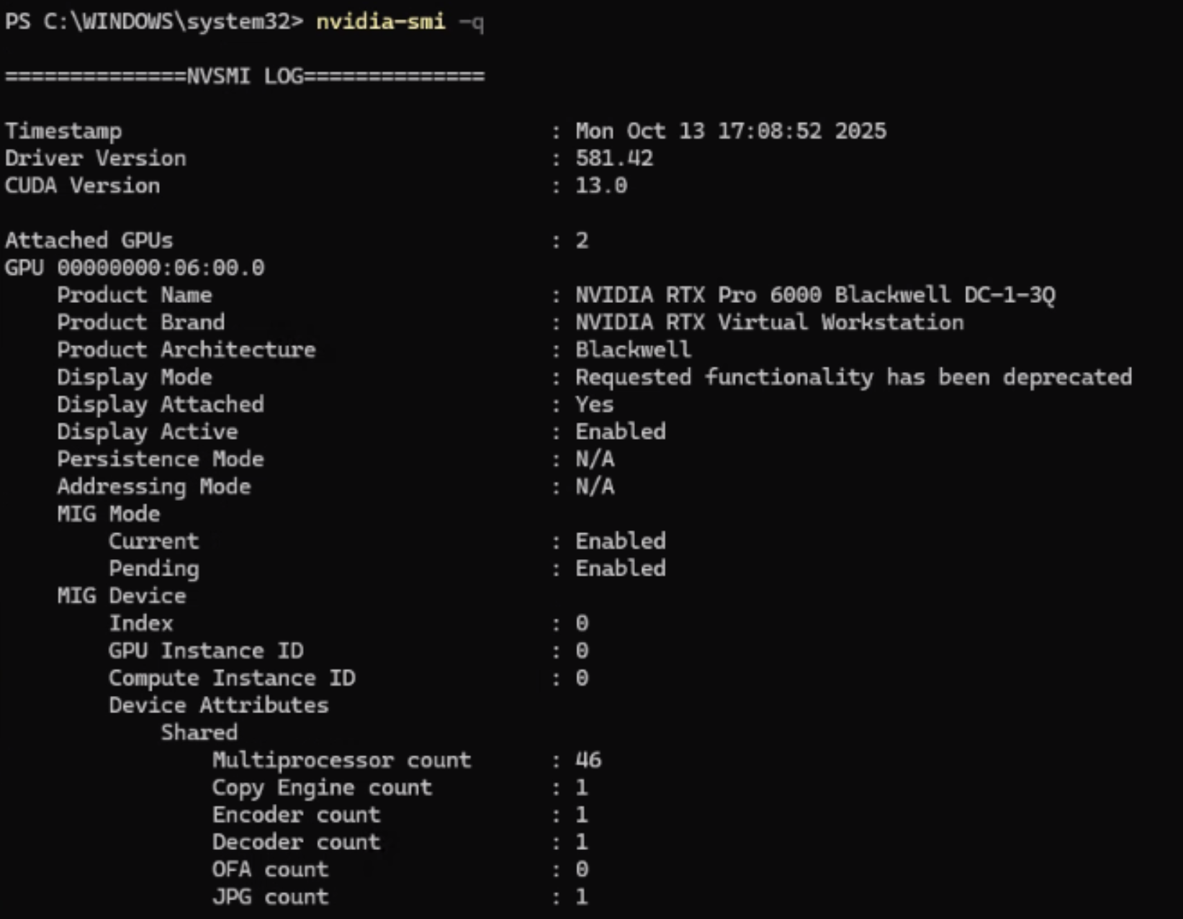The width and height of the screenshot is (1183, 919).
Task: Click the MIG Device heading
Action: (122, 596)
